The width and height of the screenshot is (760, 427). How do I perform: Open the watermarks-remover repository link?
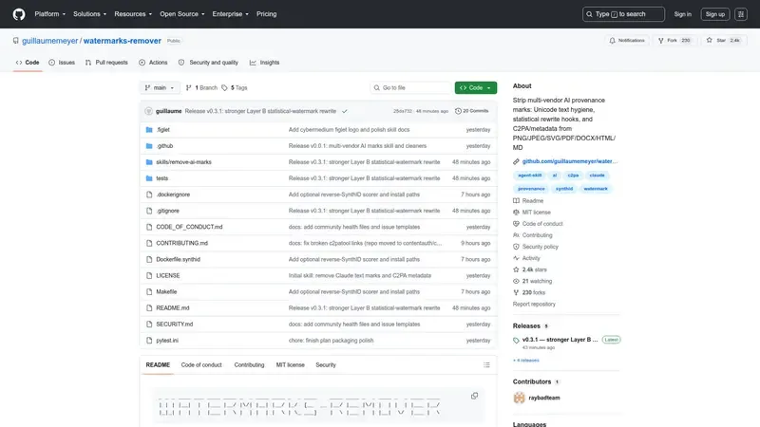coord(123,41)
